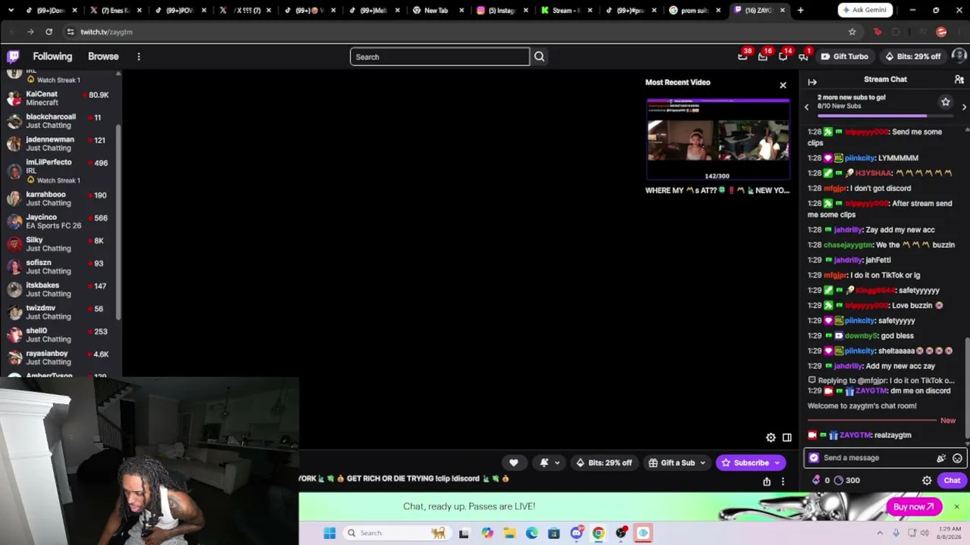
Task: Send message with the Chat button
Action: [x=952, y=480]
